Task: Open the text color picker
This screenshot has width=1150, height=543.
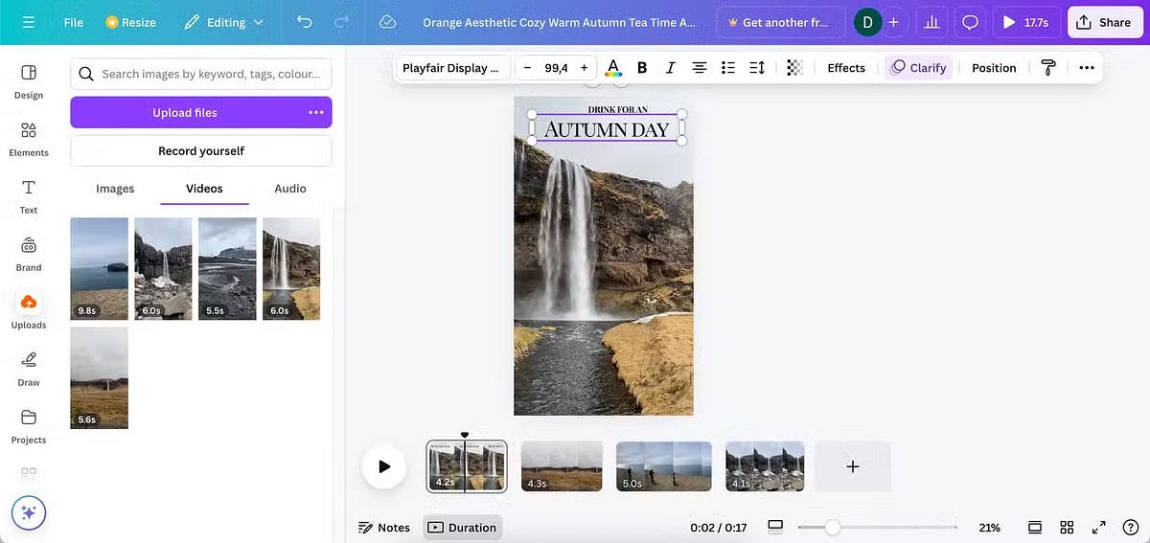Action: [x=613, y=68]
